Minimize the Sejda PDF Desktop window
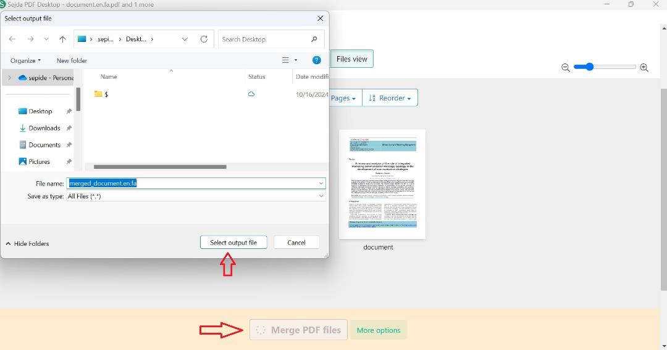This screenshot has width=667, height=350. (x=607, y=4)
